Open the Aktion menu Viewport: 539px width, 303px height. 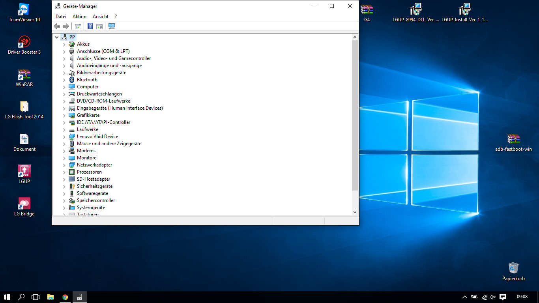click(79, 17)
